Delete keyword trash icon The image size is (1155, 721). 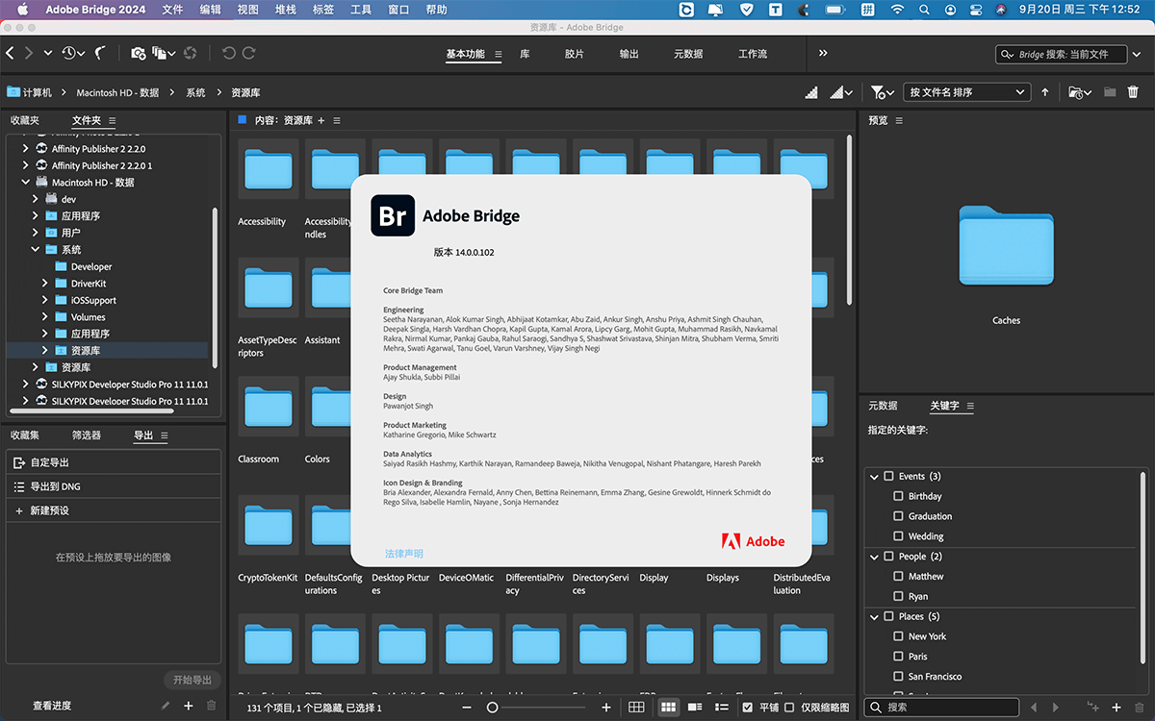point(1140,708)
